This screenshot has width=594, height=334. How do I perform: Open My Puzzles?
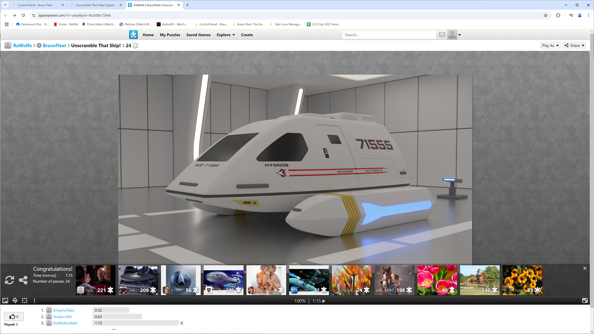(170, 35)
